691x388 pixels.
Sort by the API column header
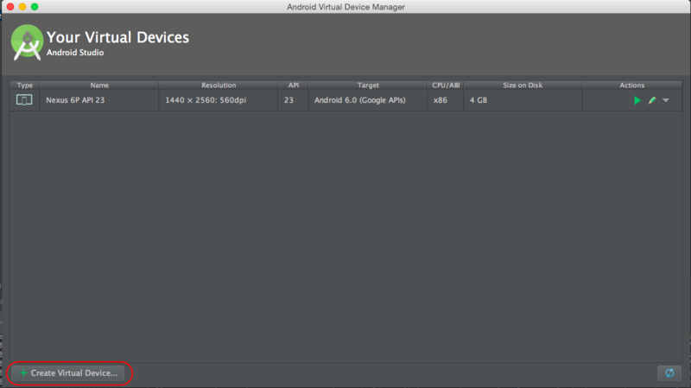click(x=293, y=85)
